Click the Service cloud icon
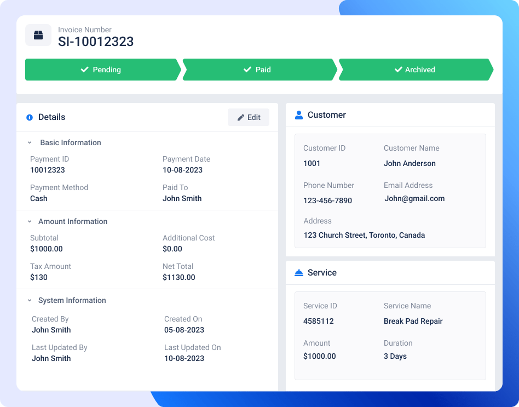 [x=299, y=272]
